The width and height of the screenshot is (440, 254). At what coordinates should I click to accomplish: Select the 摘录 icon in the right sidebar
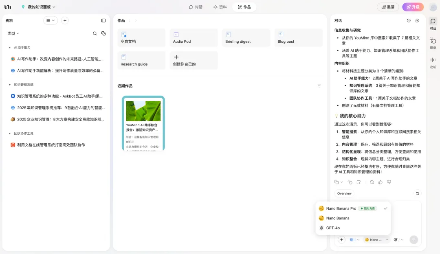point(433,41)
